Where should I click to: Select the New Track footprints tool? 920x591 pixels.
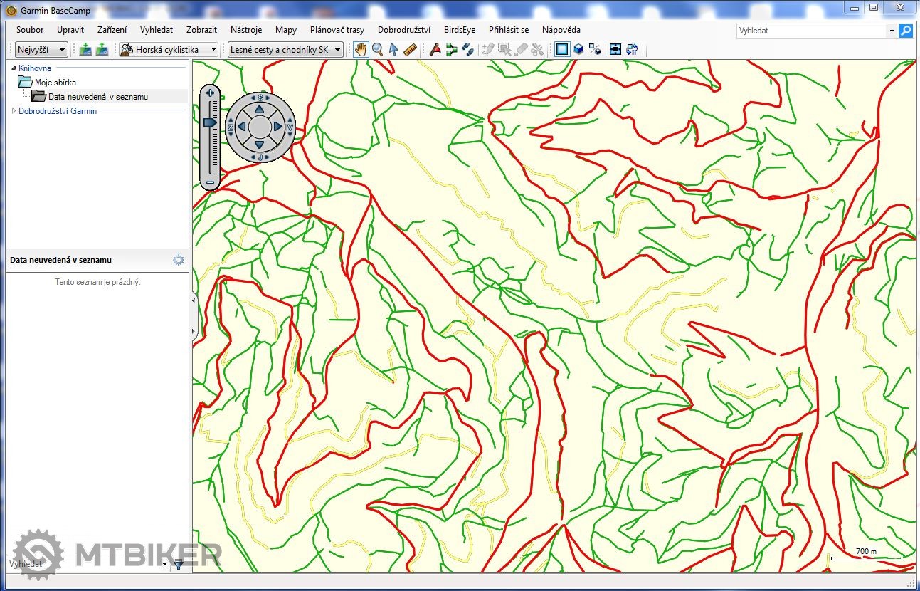(467, 50)
